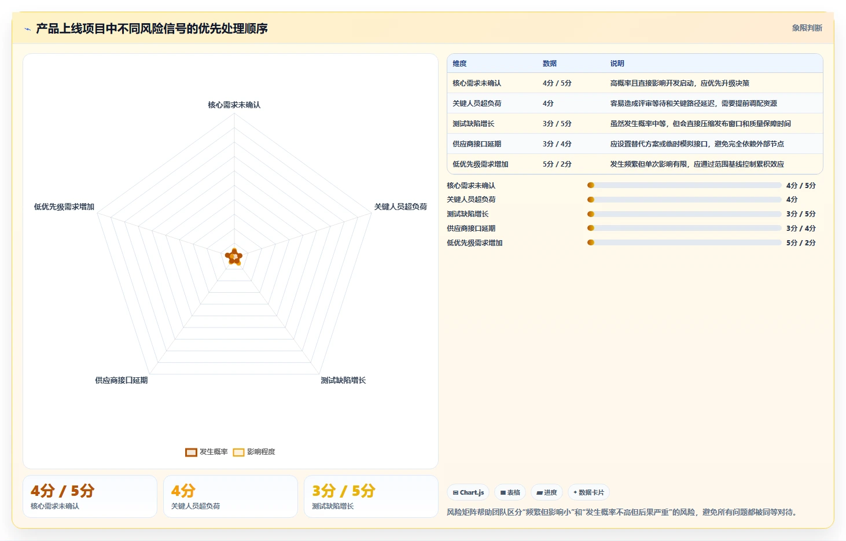Click radar axis label 低优先级需求增加
846x541 pixels.
64,207
